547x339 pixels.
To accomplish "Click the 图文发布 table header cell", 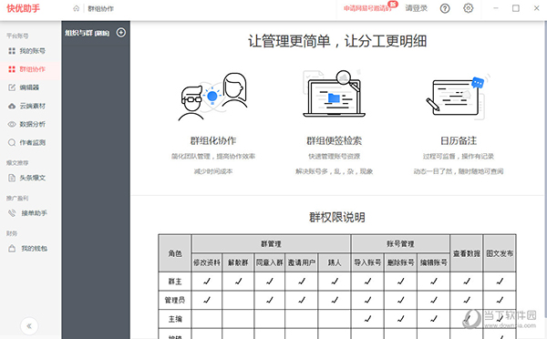I will point(500,253).
